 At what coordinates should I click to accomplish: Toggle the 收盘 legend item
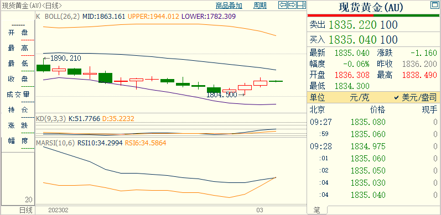(18, 78)
